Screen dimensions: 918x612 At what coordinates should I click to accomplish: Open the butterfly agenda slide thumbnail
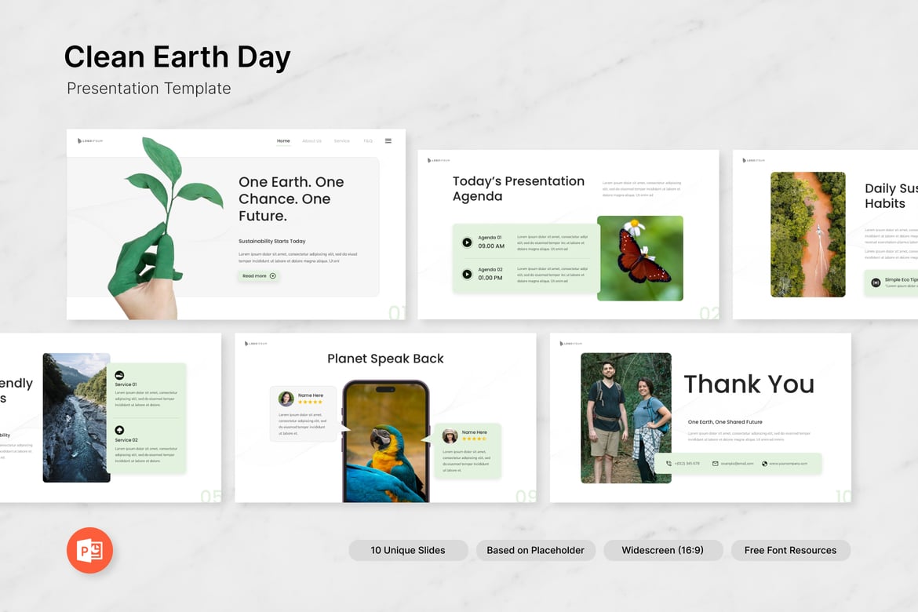568,235
